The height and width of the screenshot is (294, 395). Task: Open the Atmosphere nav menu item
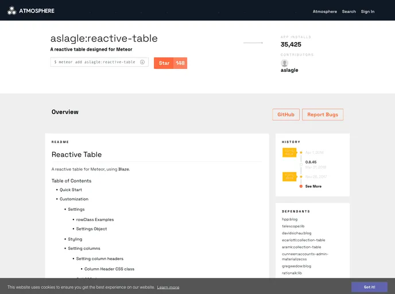(x=325, y=11)
